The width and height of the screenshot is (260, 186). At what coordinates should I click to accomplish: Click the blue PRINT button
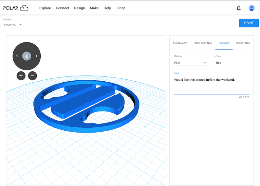(249, 23)
